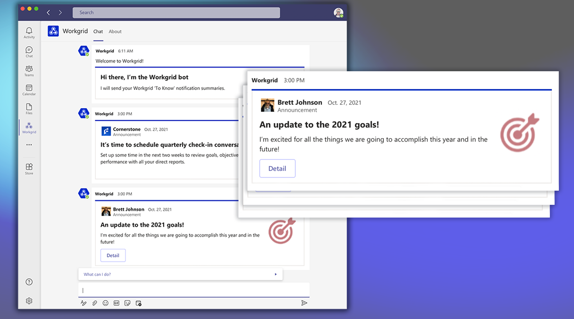Viewport: 574px width, 319px height.
Task: Send the message with arrow icon
Action: (304, 303)
